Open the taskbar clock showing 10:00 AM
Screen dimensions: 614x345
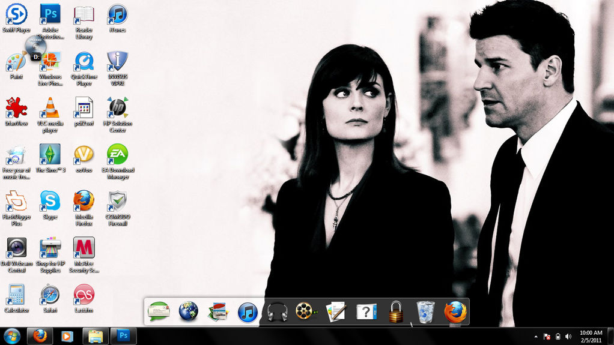(591, 336)
